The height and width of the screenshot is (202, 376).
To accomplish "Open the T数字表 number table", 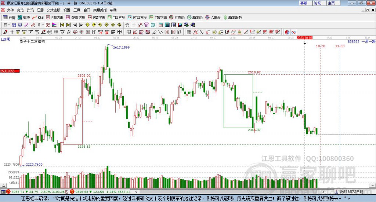I will [x=158, y=18].
